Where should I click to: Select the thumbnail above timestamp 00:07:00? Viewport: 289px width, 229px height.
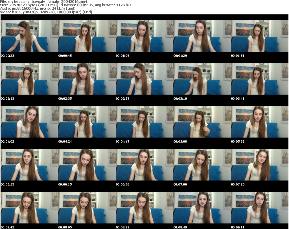click(x=202, y=165)
